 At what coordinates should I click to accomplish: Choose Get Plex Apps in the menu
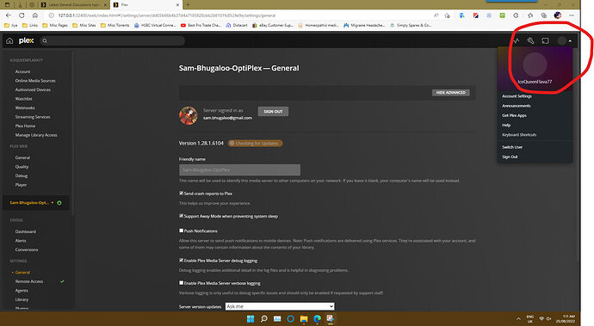[x=514, y=115]
